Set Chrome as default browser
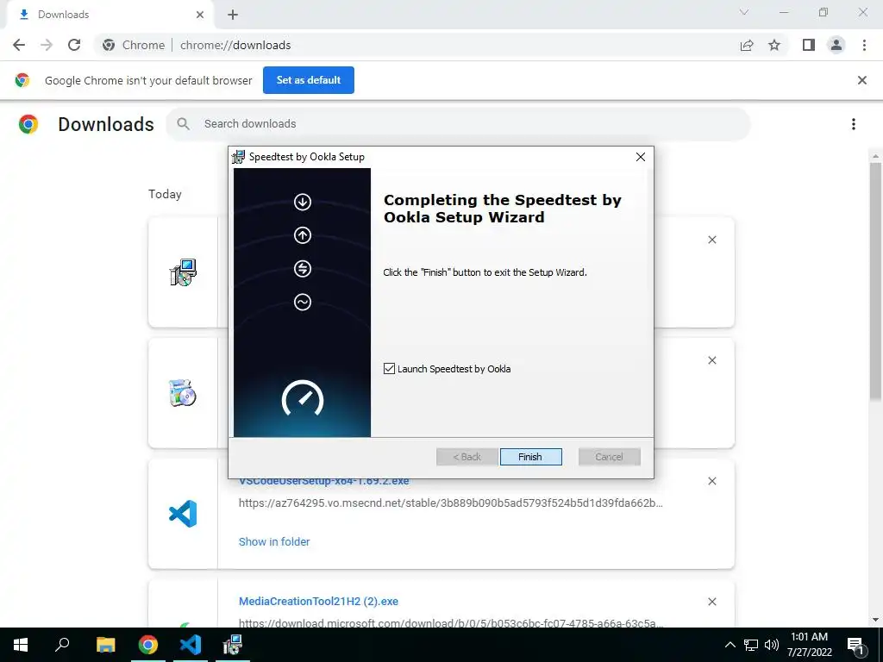The width and height of the screenshot is (883, 662). point(309,80)
